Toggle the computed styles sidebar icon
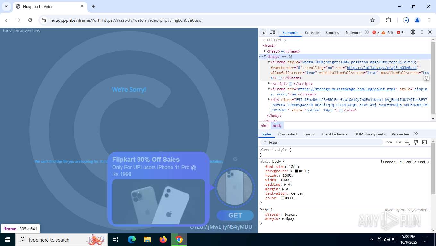Screen dimensions: 436x246 [424, 142]
